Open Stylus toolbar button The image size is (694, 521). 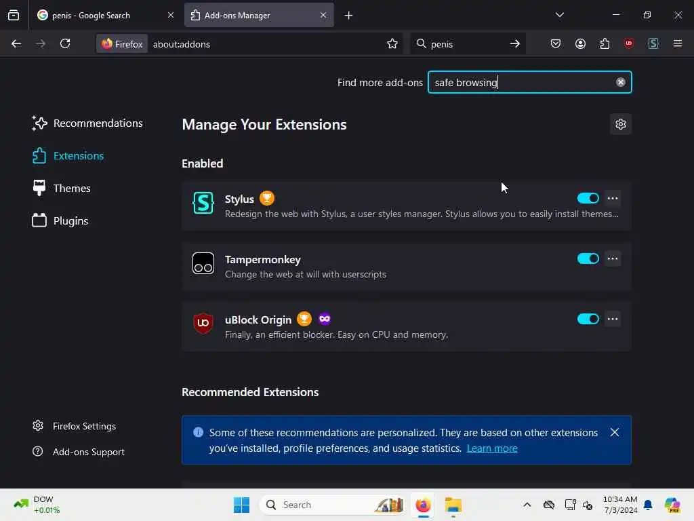[653, 43]
